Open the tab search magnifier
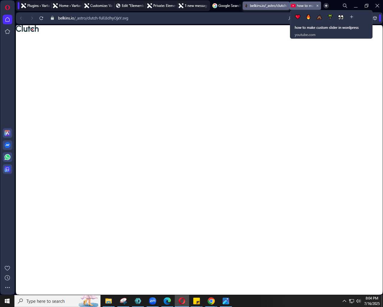383x307 pixels. 345,6
